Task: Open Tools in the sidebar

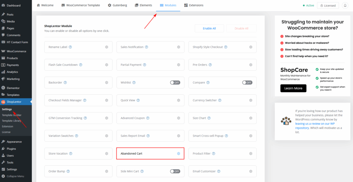Action: [16, 162]
